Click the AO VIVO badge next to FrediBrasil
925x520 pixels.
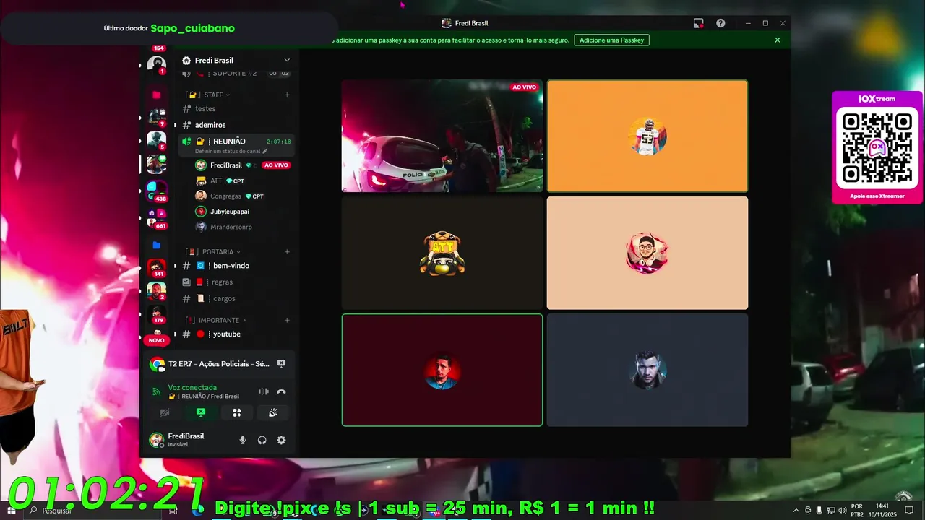tap(276, 165)
